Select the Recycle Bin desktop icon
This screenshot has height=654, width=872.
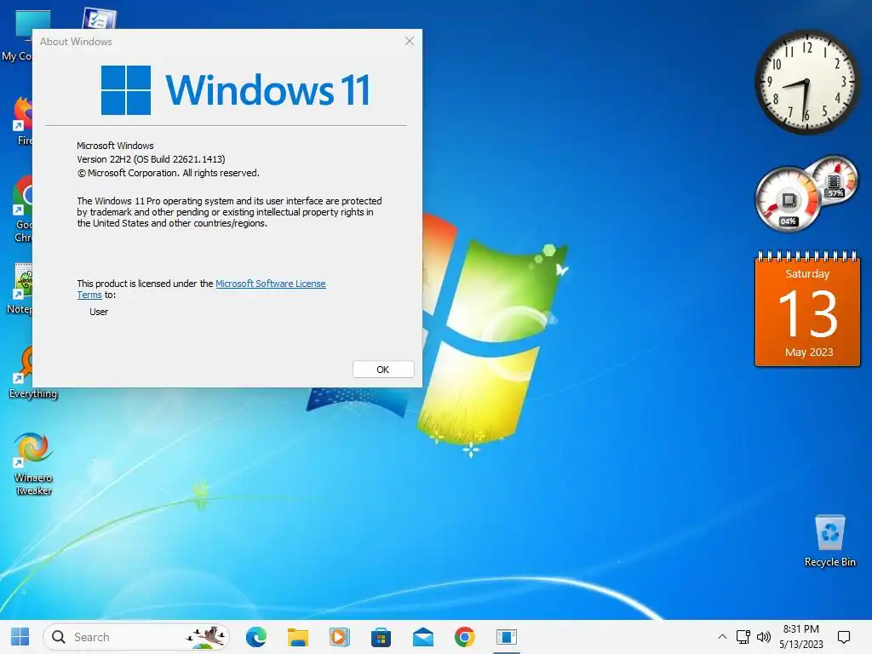pos(829,541)
